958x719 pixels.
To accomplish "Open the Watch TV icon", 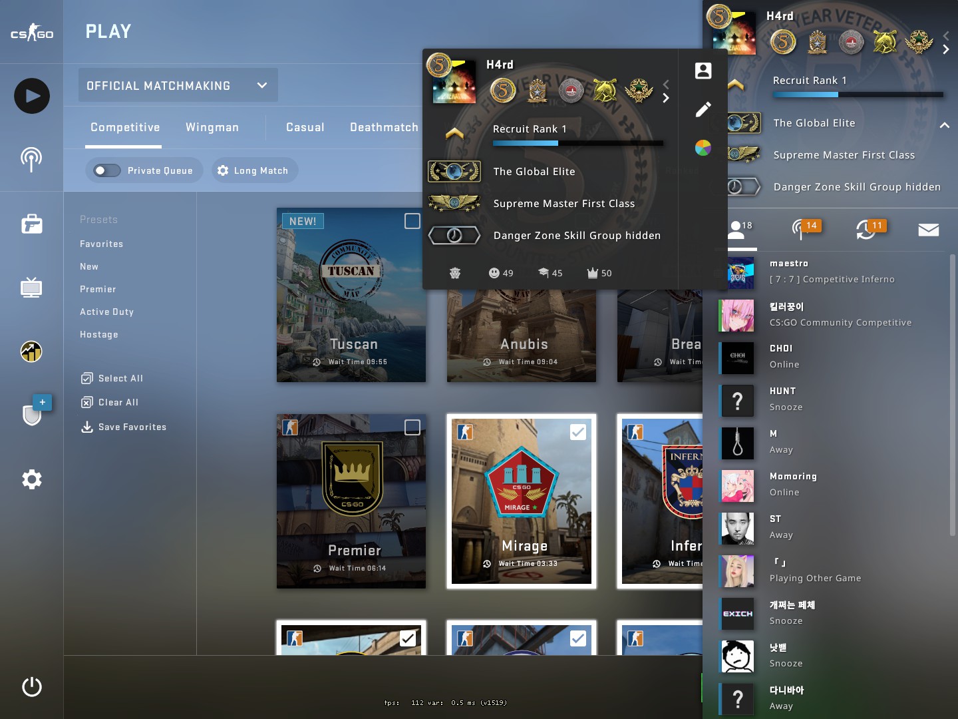I will click(31, 288).
